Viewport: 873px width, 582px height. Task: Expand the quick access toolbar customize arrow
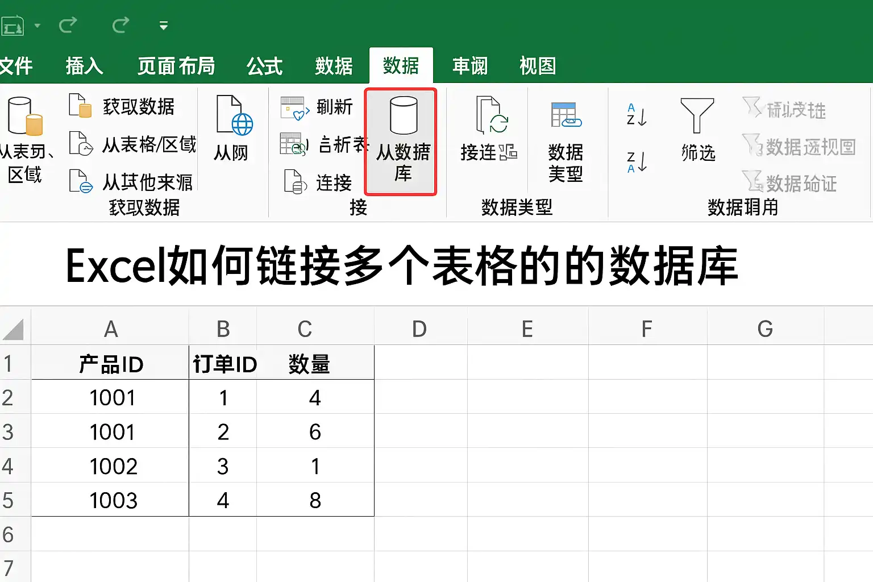[x=164, y=26]
